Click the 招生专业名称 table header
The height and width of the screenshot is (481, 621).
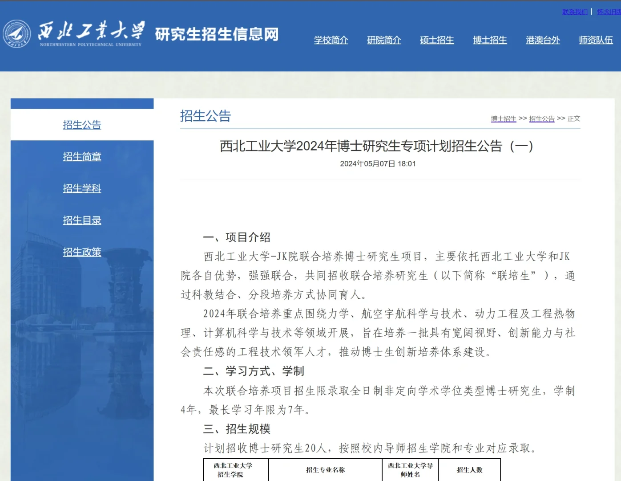point(325,470)
